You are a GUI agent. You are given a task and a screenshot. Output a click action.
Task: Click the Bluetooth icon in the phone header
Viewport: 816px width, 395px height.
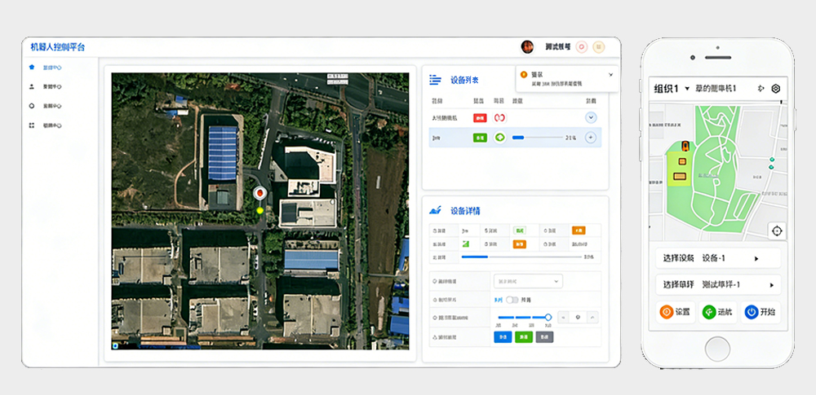point(761,89)
